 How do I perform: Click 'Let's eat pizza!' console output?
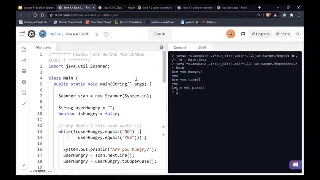(188, 88)
